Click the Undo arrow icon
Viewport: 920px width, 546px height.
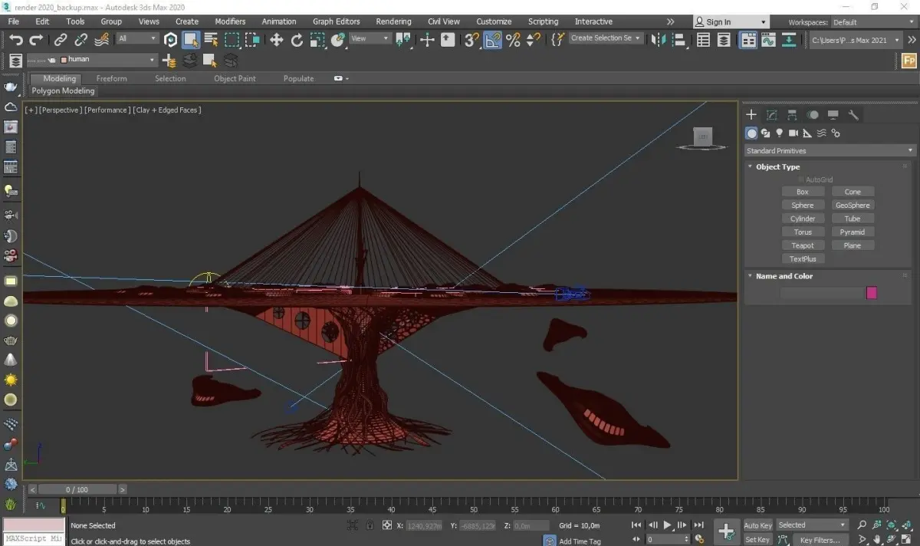tap(16, 40)
